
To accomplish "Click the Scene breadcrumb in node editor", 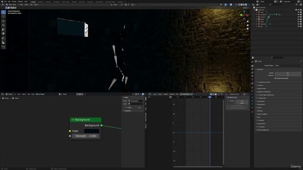I will tap(6, 98).
